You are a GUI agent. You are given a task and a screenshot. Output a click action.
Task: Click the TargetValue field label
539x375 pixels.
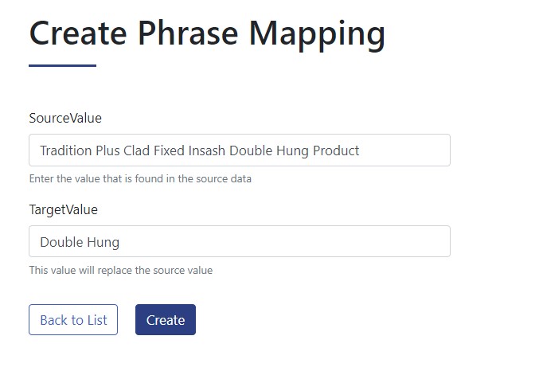pyautogui.click(x=63, y=210)
